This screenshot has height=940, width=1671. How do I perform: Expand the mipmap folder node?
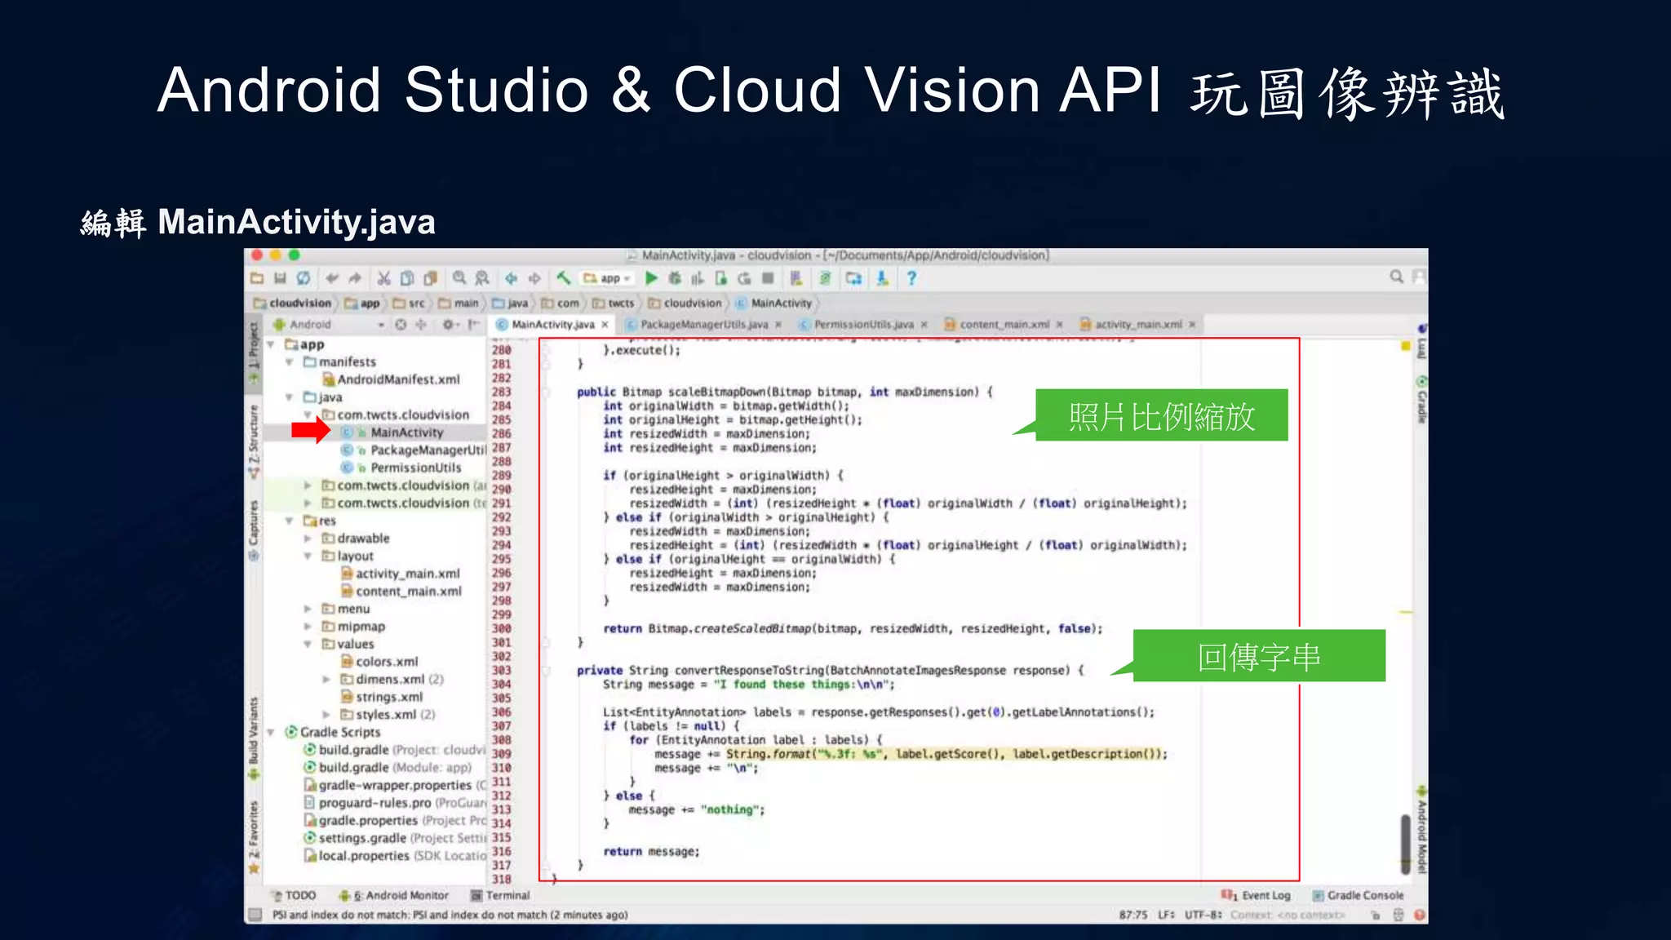point(308,627)
